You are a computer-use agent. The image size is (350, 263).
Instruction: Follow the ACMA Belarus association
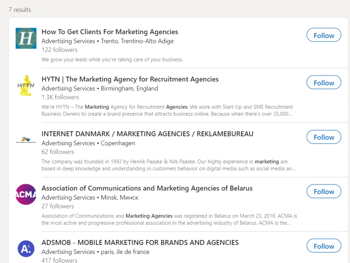[x=324, y=191]
